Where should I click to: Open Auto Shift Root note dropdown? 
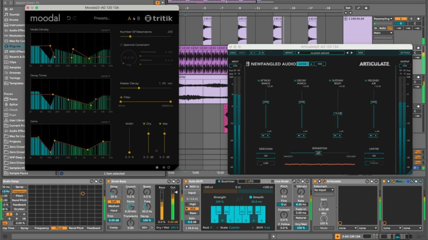tap(214, 227)
